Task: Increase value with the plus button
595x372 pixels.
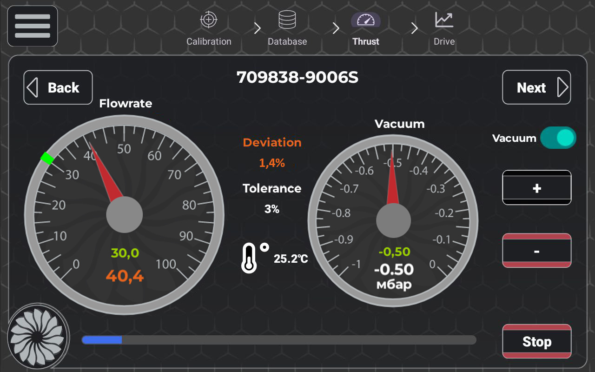Action: (536, 188)
